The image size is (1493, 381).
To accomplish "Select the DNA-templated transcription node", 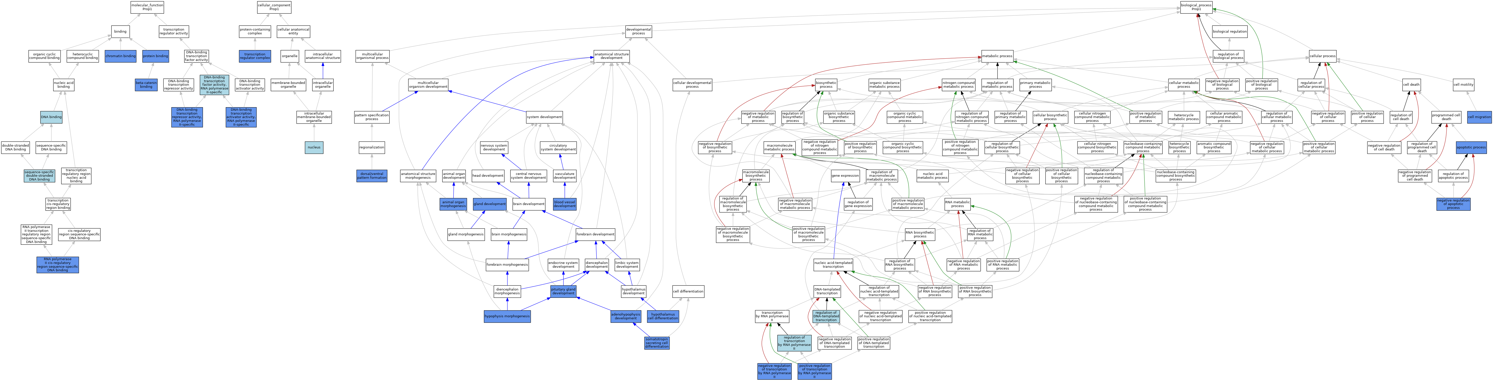I will click(827, 292).
